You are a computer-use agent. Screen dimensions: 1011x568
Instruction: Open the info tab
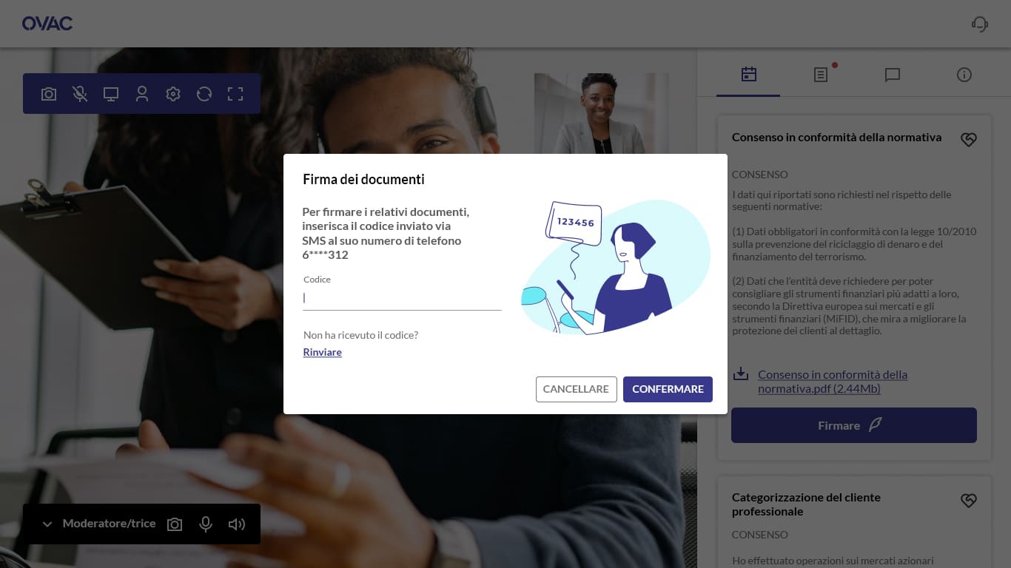click(964, 75)
